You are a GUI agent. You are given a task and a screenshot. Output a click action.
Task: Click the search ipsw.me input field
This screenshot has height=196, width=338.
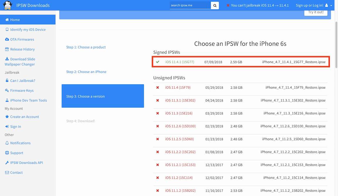point(190,5)
